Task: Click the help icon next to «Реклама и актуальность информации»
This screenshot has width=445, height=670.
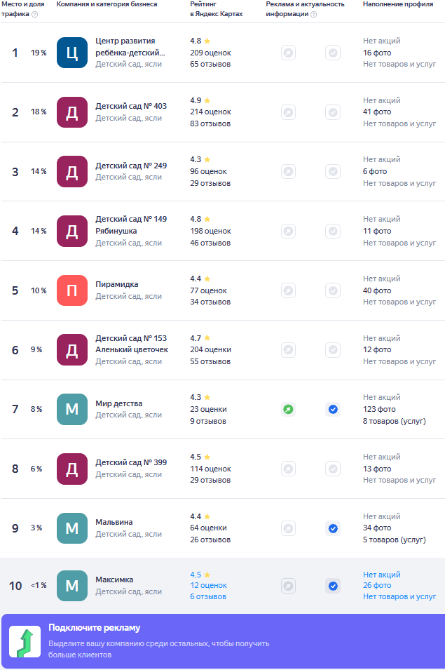Action: [313, 14]
